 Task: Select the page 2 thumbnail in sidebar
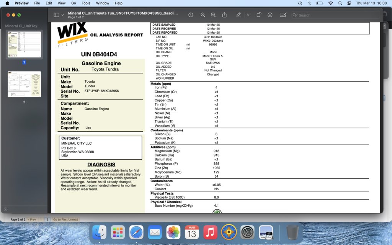click(24, 84)
